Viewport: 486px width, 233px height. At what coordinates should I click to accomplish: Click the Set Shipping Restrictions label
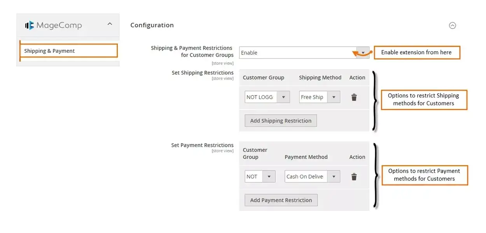[x=203, y=73]
